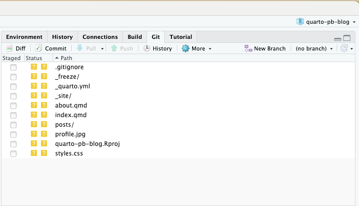
Task: Maximize the Git pane
Action: click(x=347, y=38)
